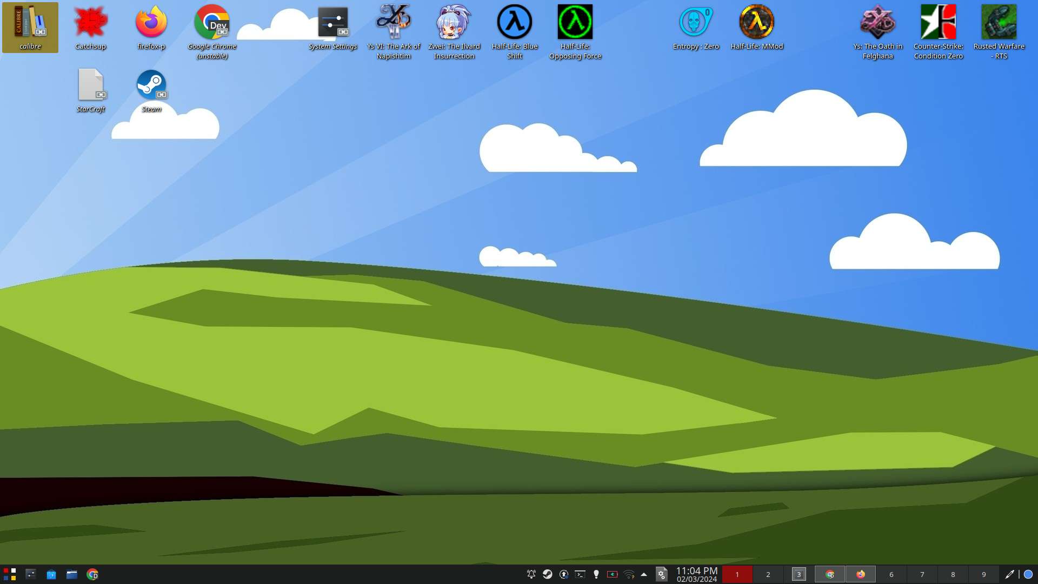Screen dimensions: 1038x584
Task: Open the file manager from the taskbar
Action: pos(72,574)
